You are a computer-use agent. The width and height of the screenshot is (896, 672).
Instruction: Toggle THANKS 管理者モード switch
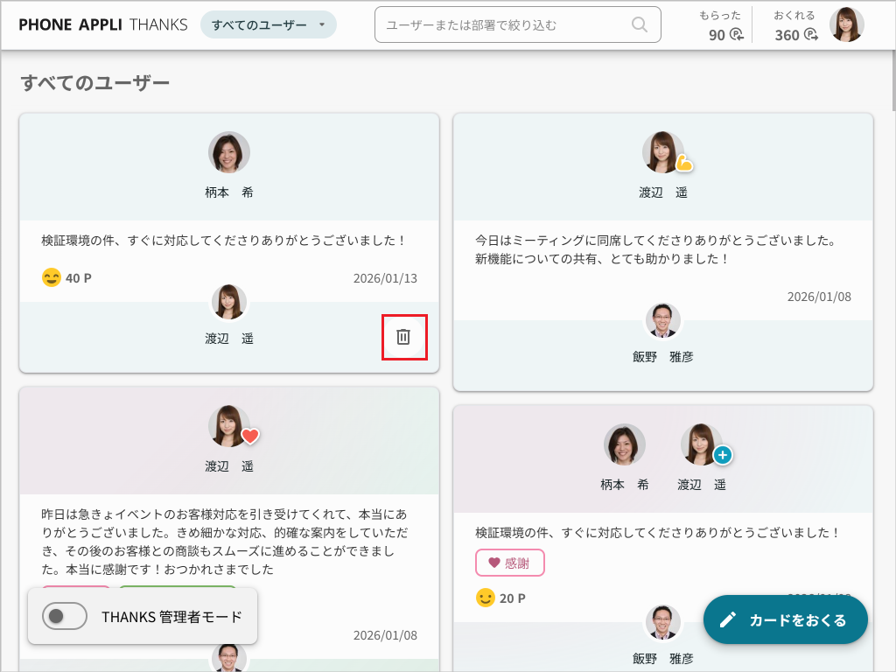pos(65,616)
